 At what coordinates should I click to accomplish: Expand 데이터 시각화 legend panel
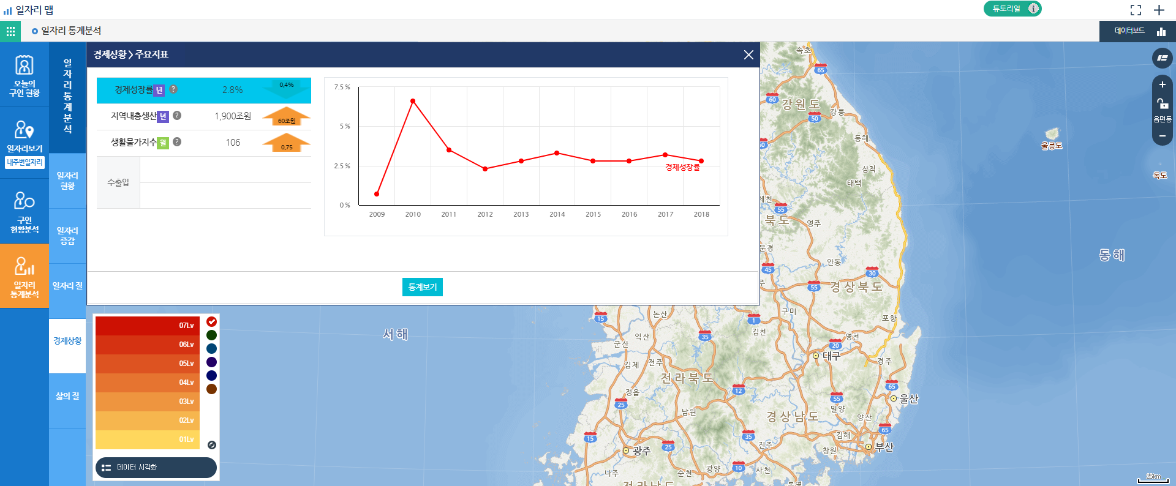tap(156, 467)
